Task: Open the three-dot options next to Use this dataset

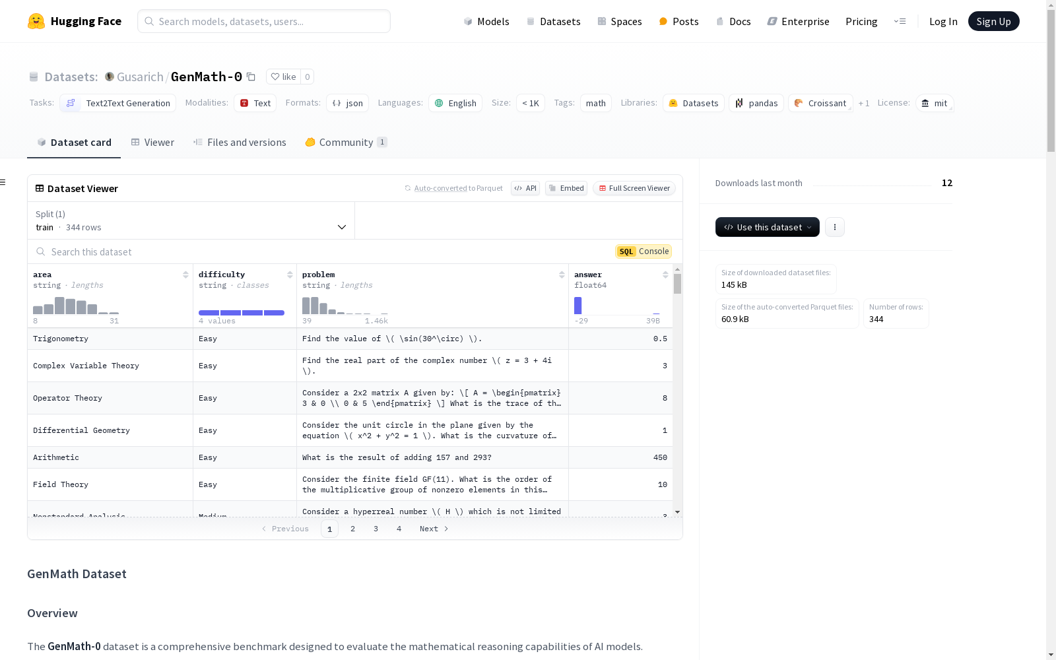Action: [835, 227]
